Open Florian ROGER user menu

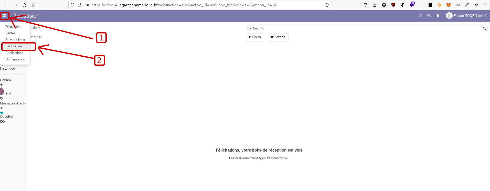click(x=467, y=16)
